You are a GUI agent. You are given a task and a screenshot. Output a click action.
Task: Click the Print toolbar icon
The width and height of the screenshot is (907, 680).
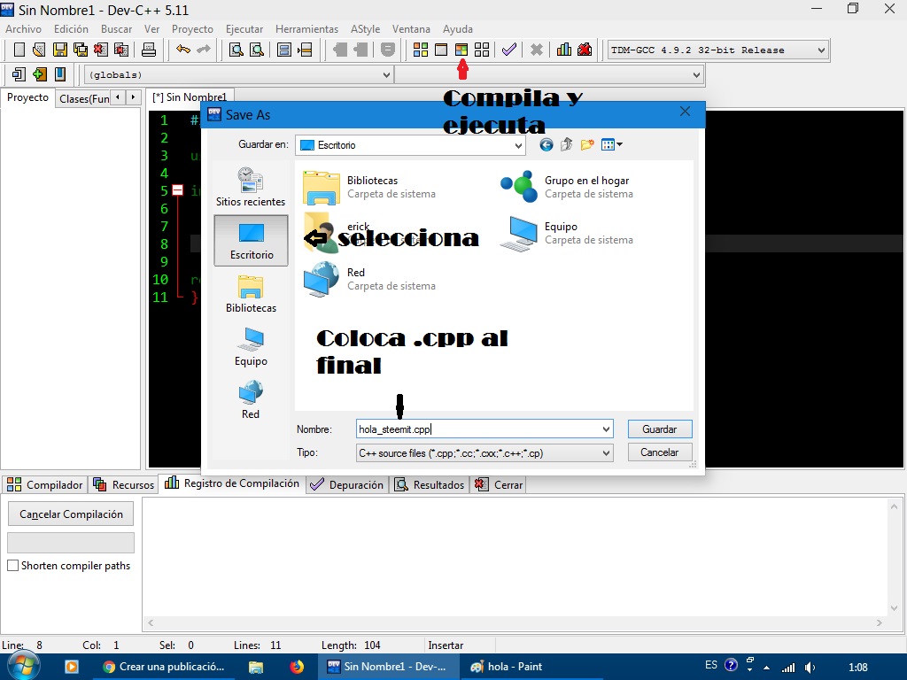[149, 50]
